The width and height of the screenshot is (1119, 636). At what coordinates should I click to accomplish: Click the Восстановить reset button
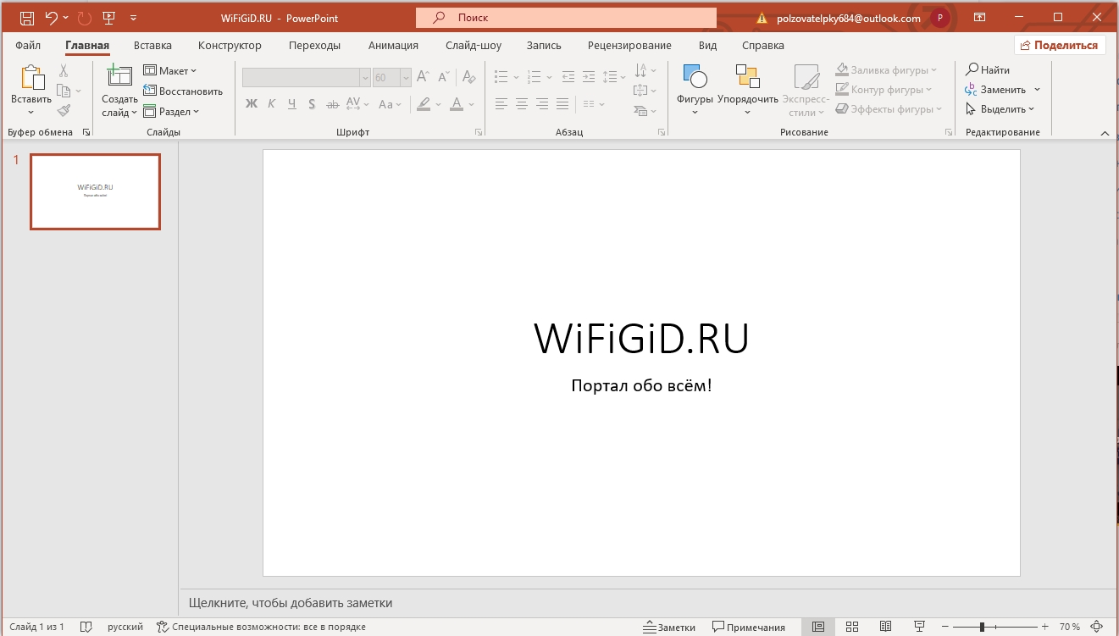[x=183, y=91]
